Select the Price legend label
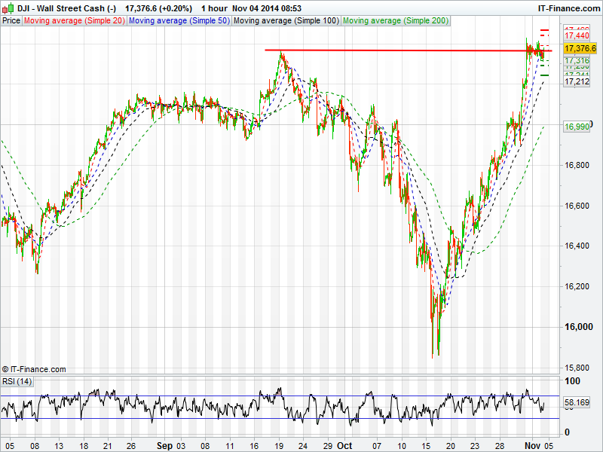Viewport: 603px width, 452px height. (x=11, y=21)
